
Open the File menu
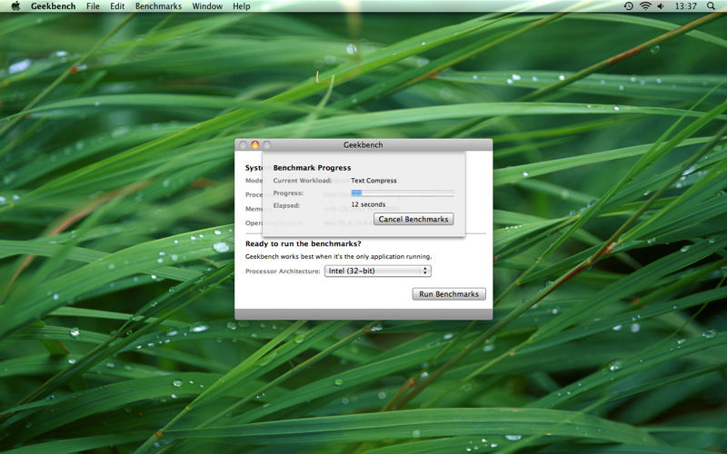[93, 6]
